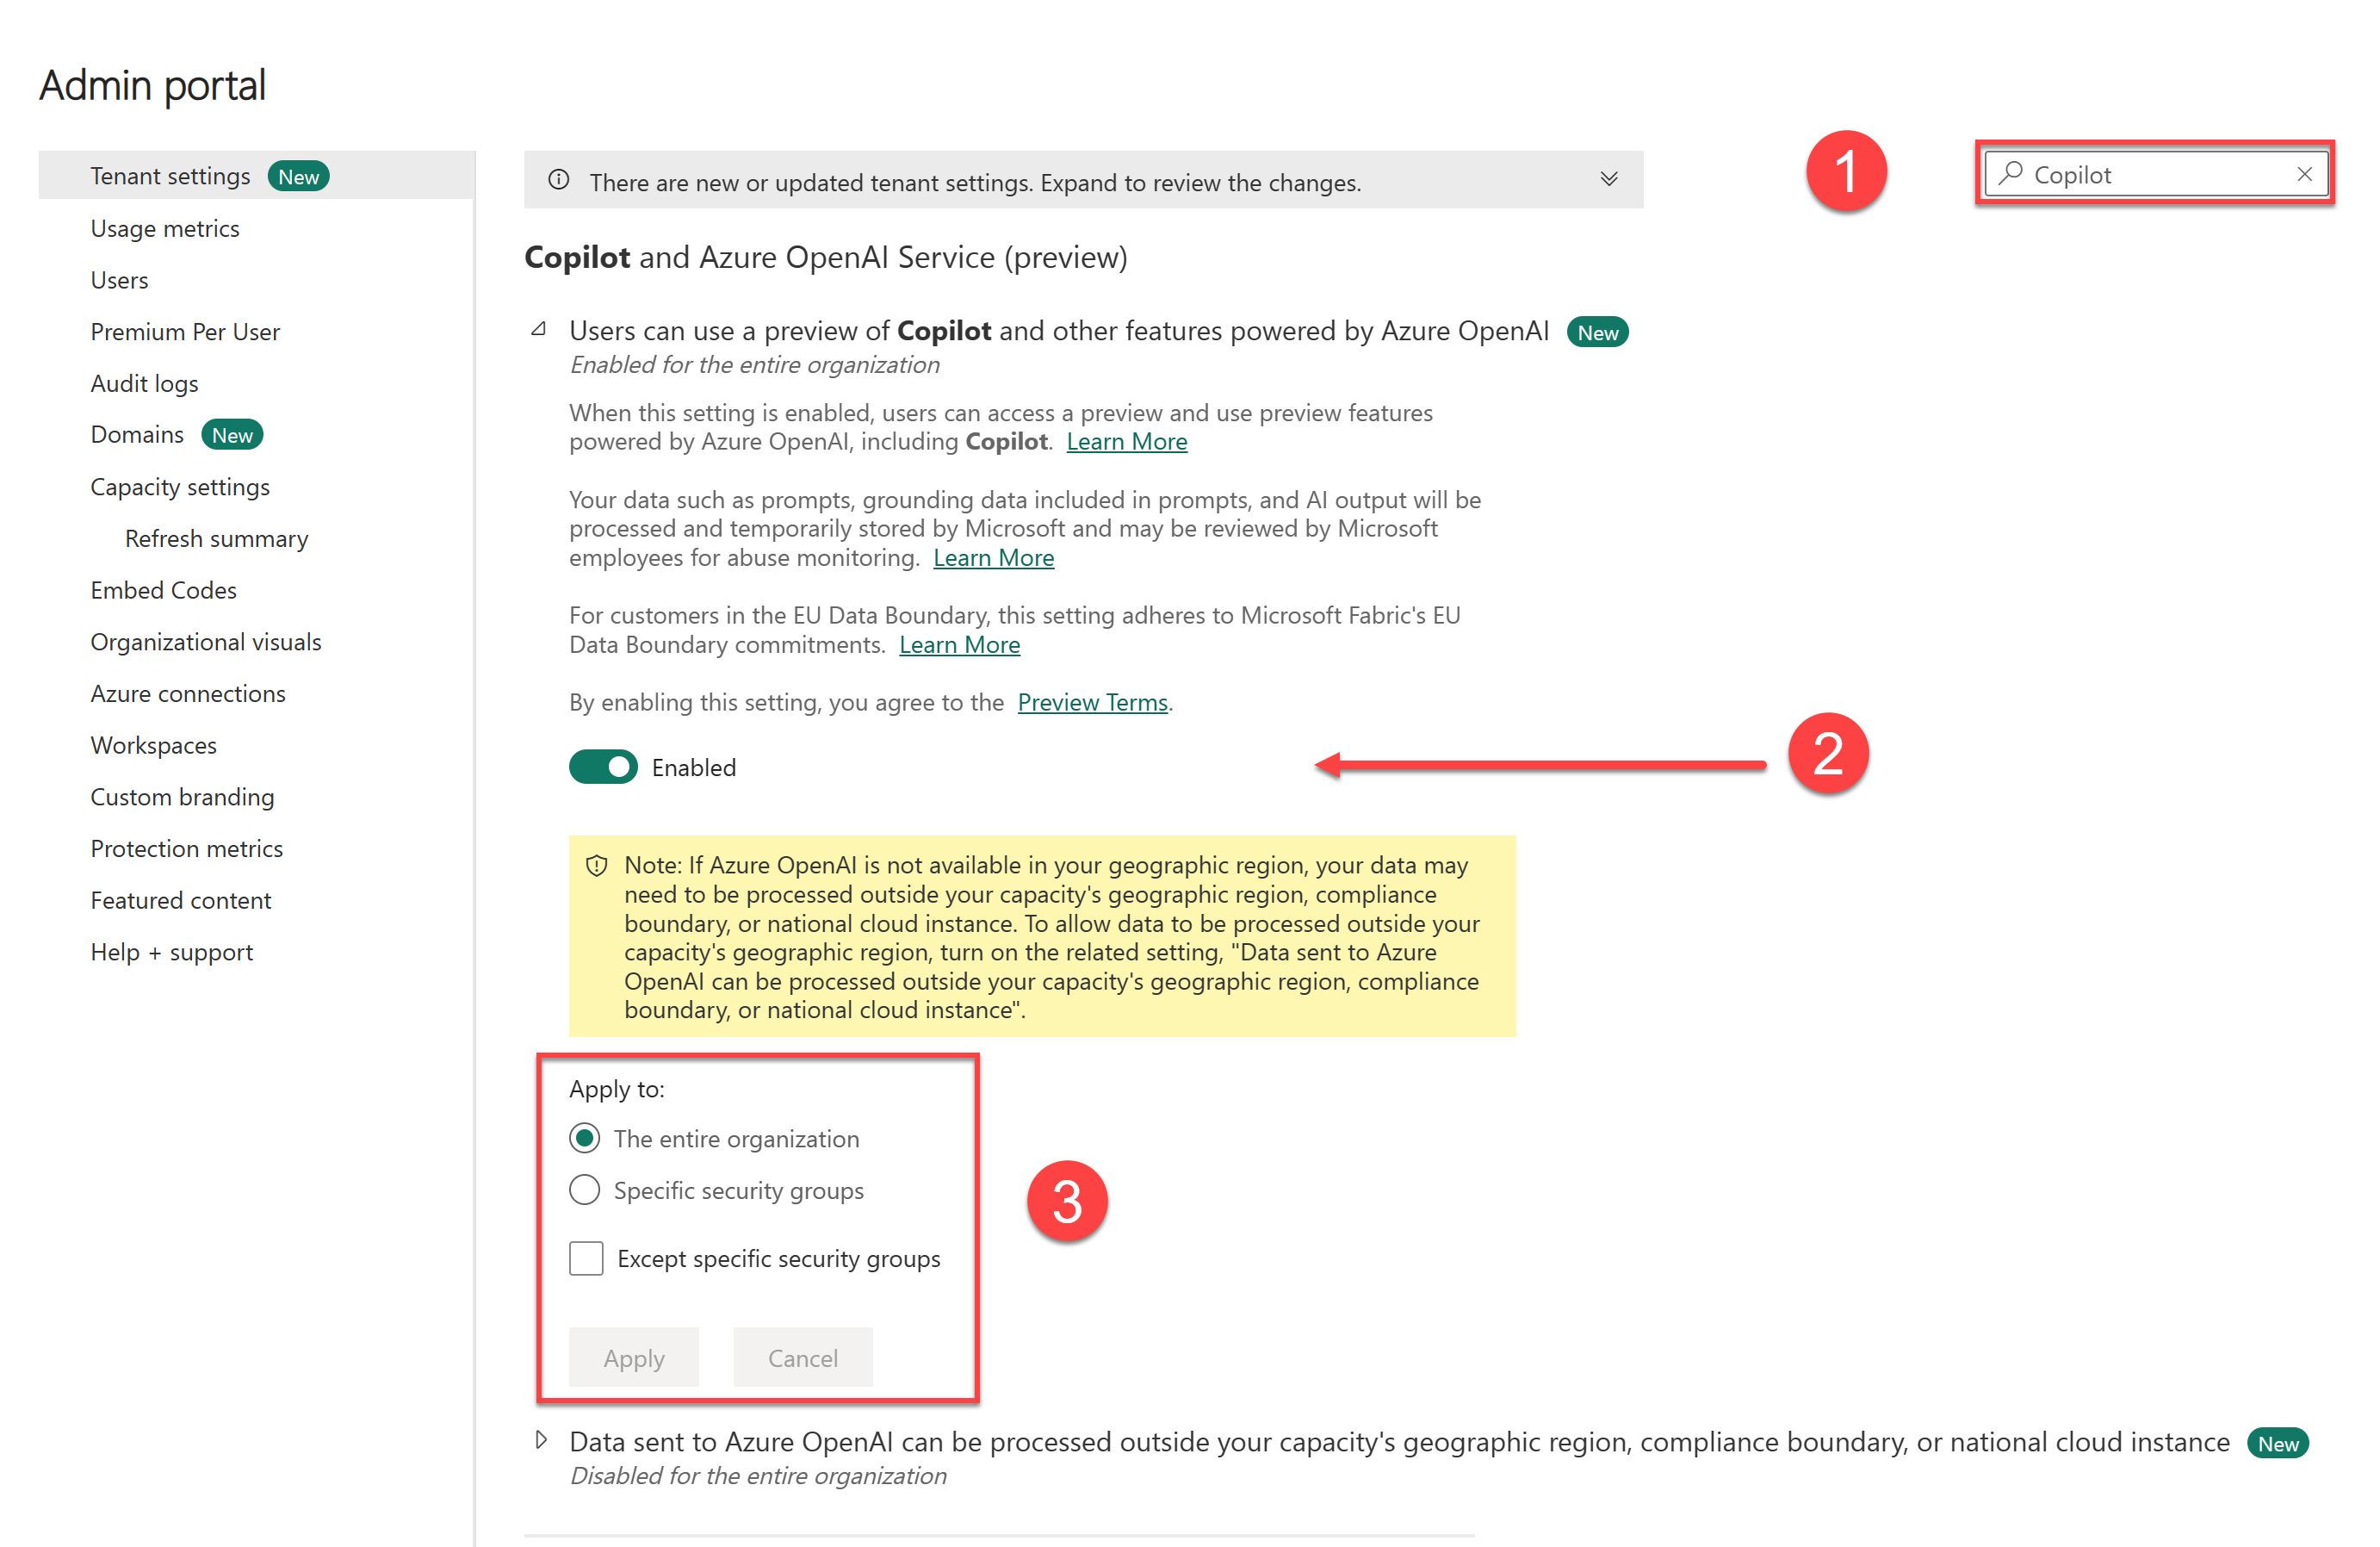Select Specific security groups radio button
Image resolution: width=2380 pixels, height=1547 pixels.
tap(586, 1190)
